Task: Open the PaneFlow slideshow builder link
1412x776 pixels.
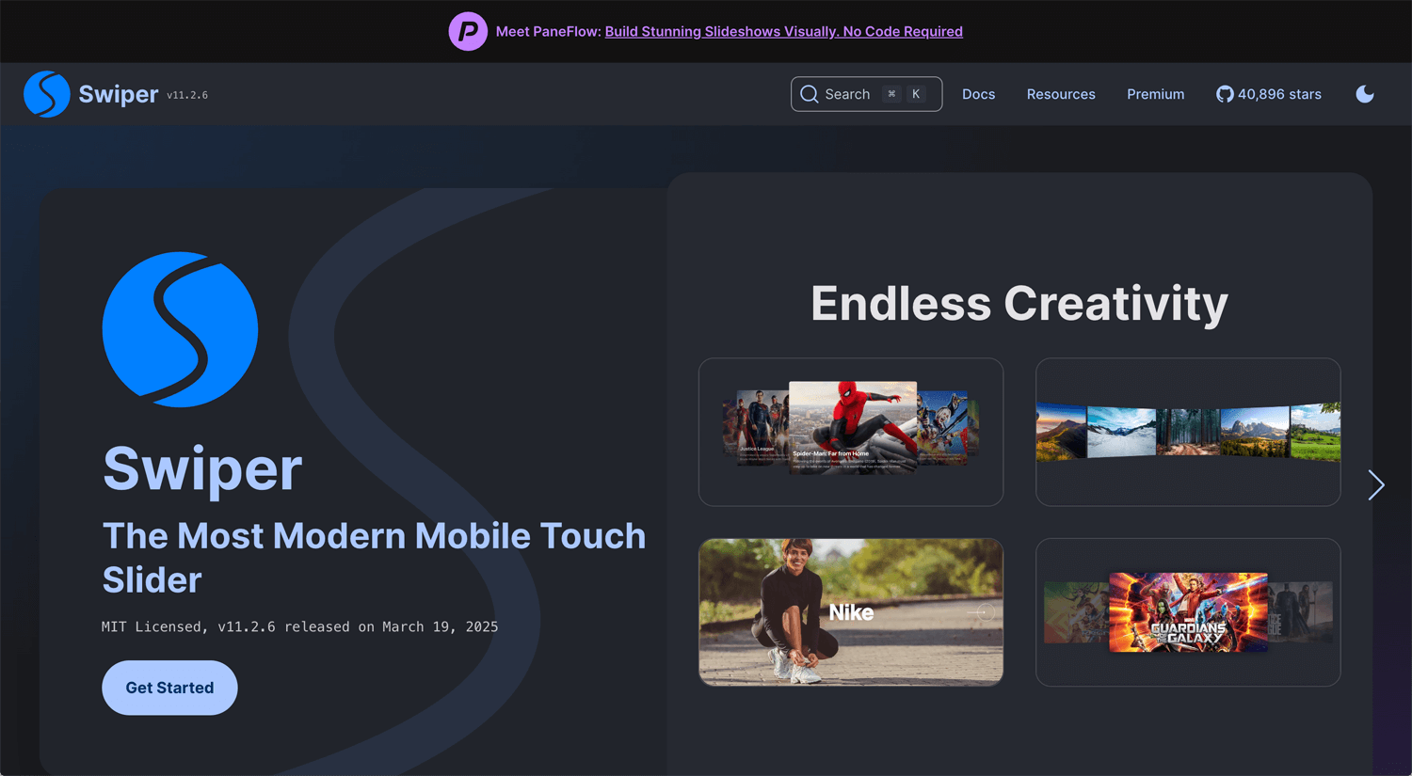Action: (783, 31)
